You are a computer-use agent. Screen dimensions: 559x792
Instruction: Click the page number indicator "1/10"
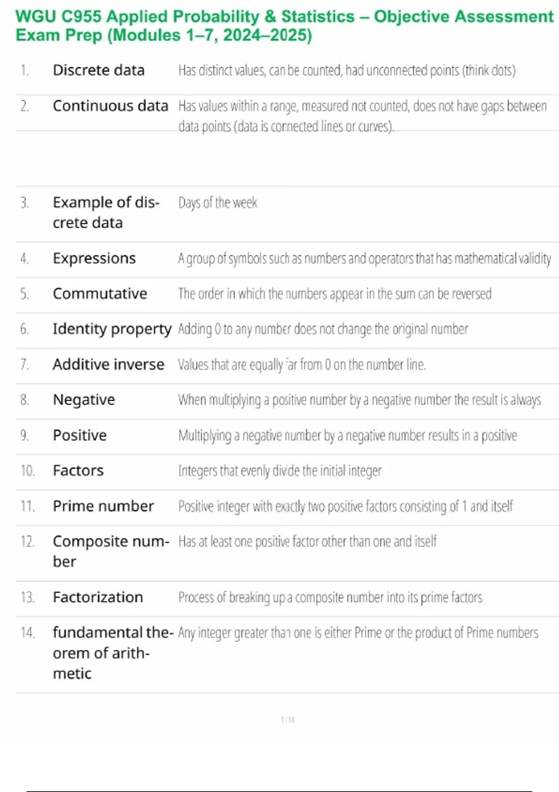(x=287, y=720)
